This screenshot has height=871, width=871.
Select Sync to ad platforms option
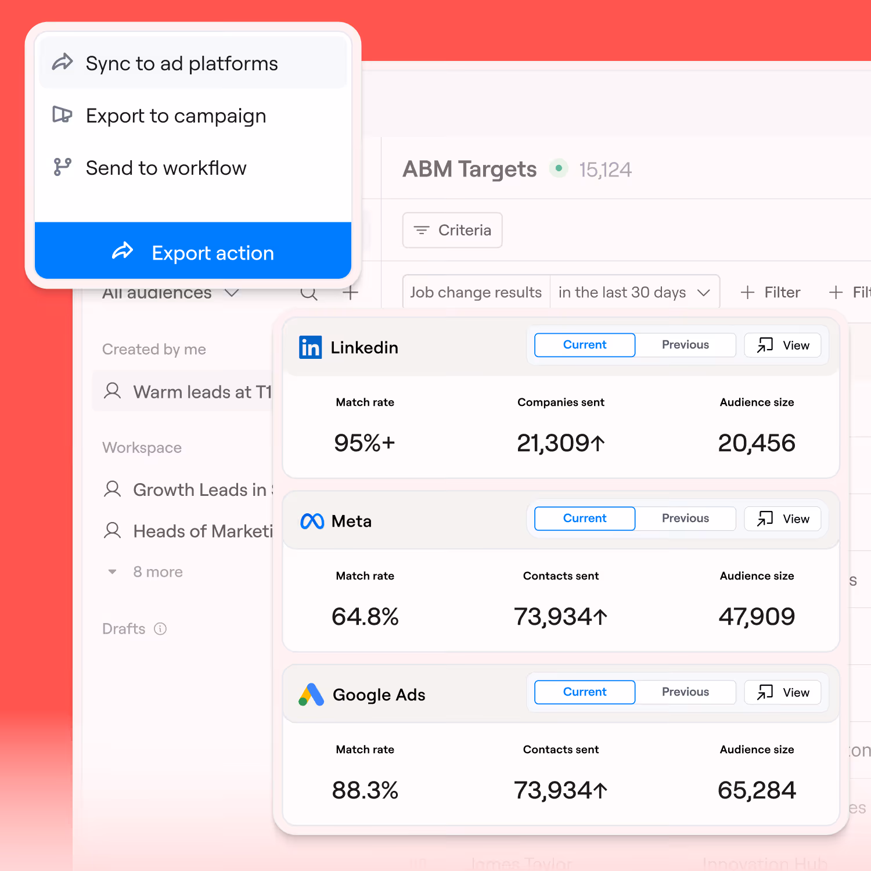tap(193, 63)
